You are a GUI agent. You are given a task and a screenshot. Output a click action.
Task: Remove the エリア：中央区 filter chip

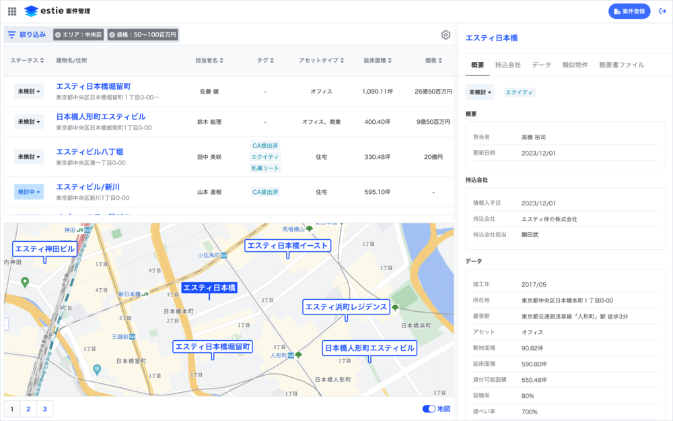pyautogui.click(x=58, y=34)
